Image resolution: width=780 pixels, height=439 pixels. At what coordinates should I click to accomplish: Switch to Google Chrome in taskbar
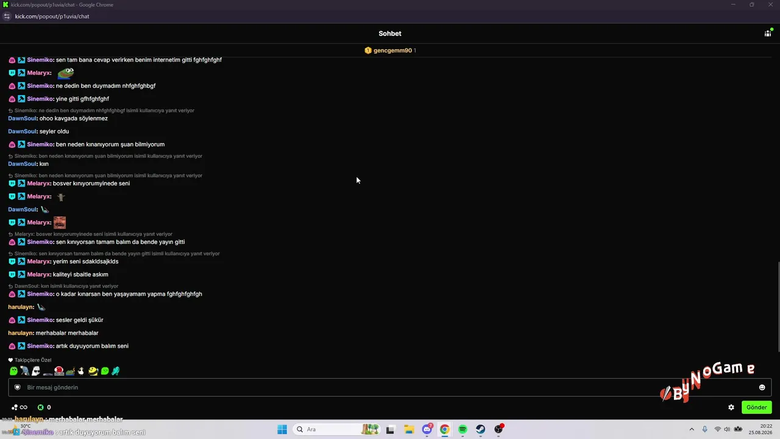coord(445,429)
